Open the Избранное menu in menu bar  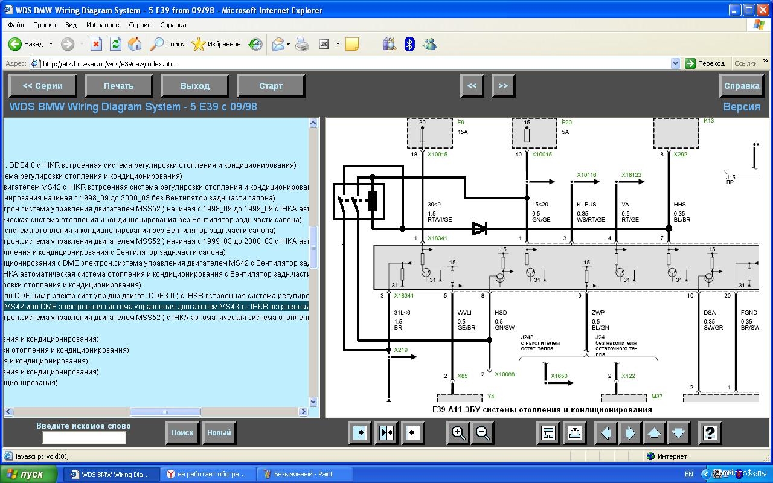pos(103,25)
